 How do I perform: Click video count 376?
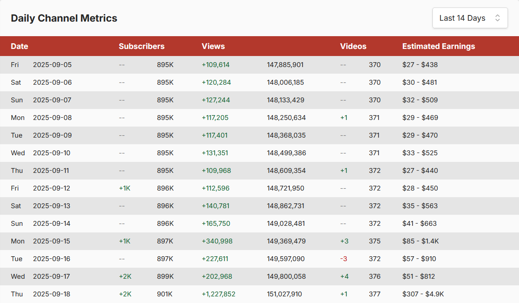375,276
